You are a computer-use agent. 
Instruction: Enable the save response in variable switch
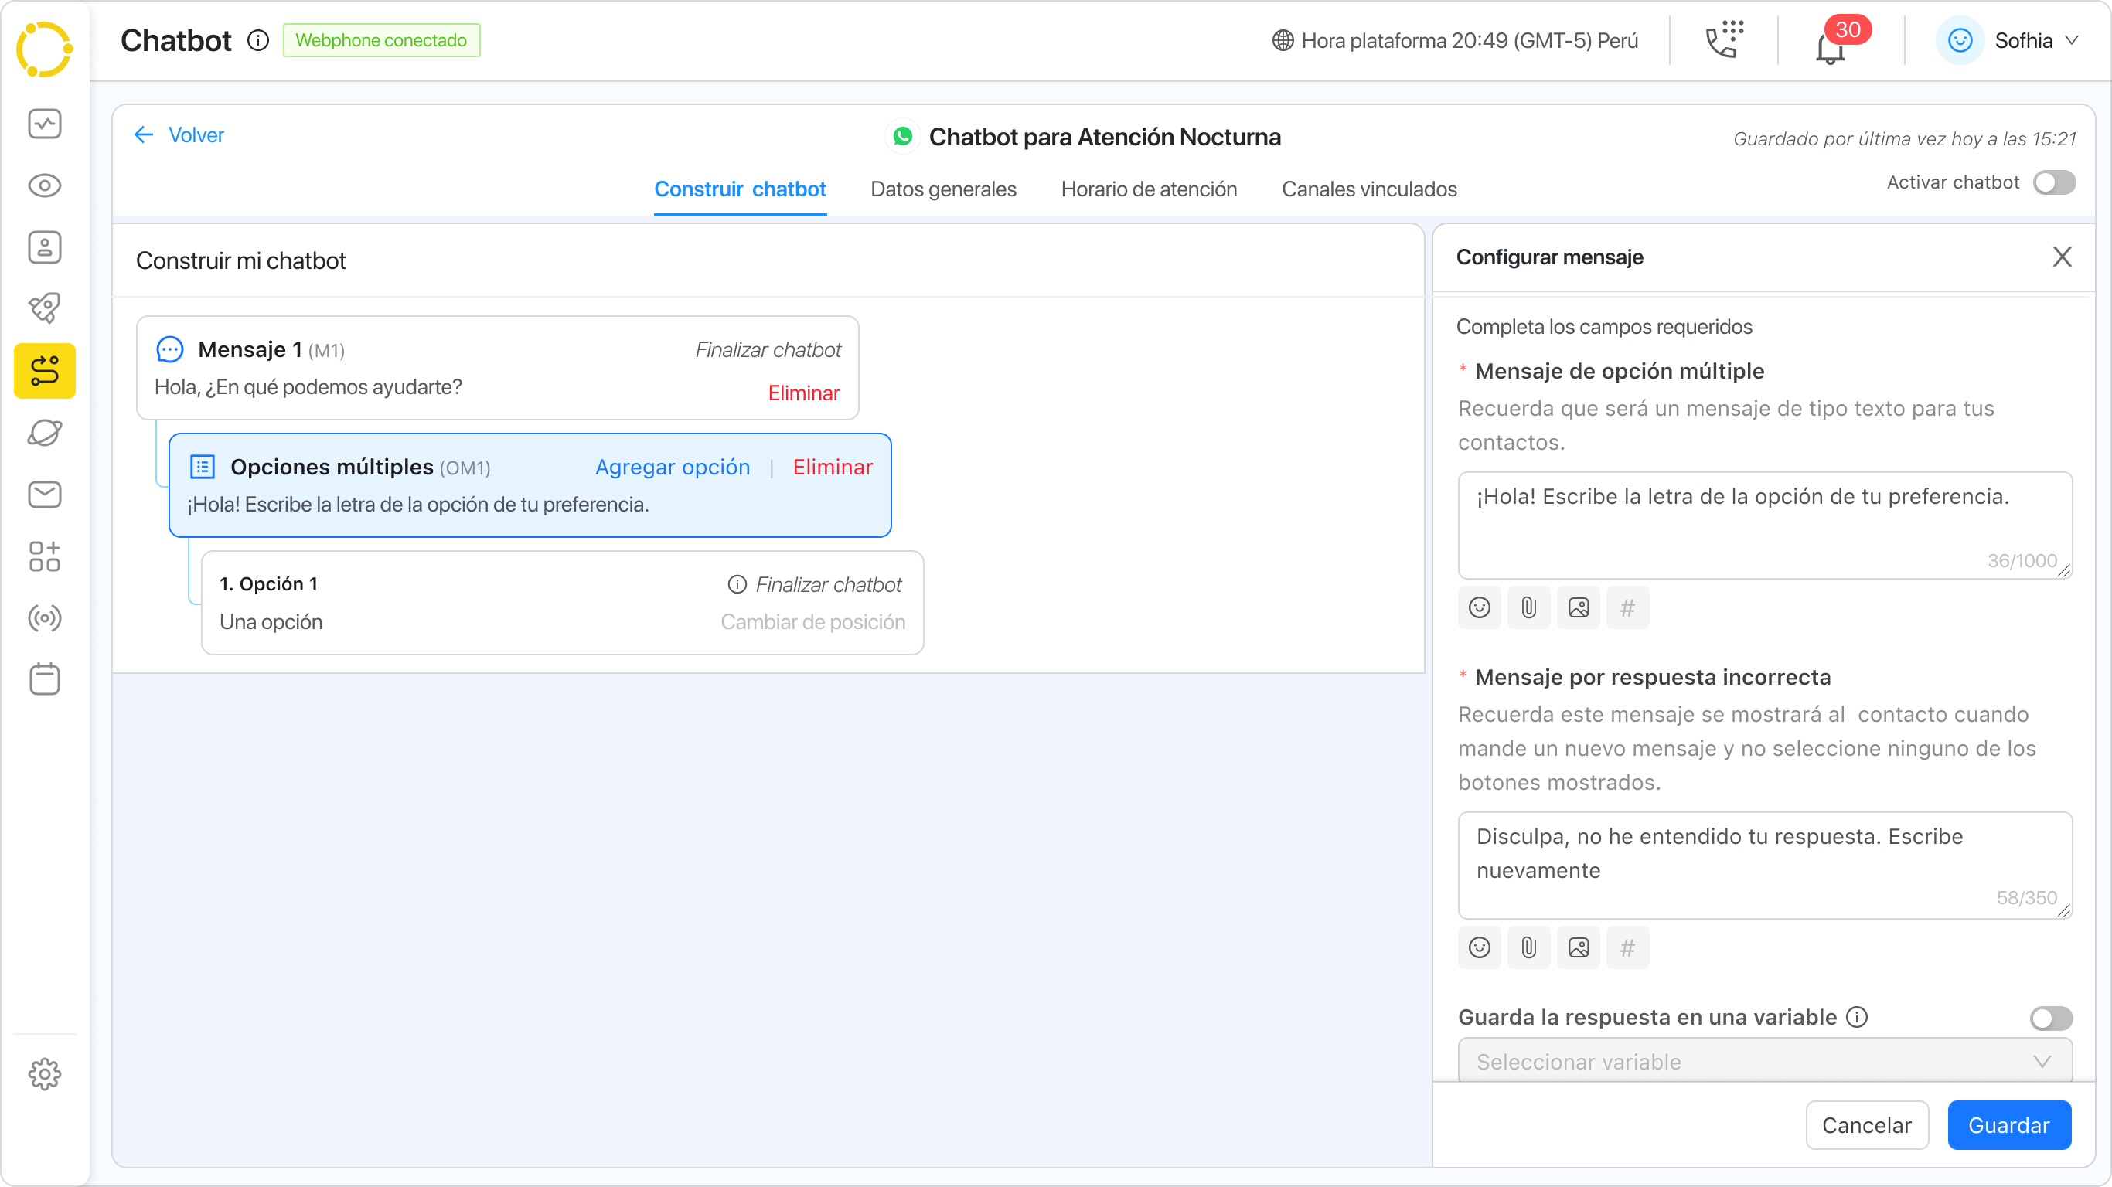click(x=2052, y=1018)
